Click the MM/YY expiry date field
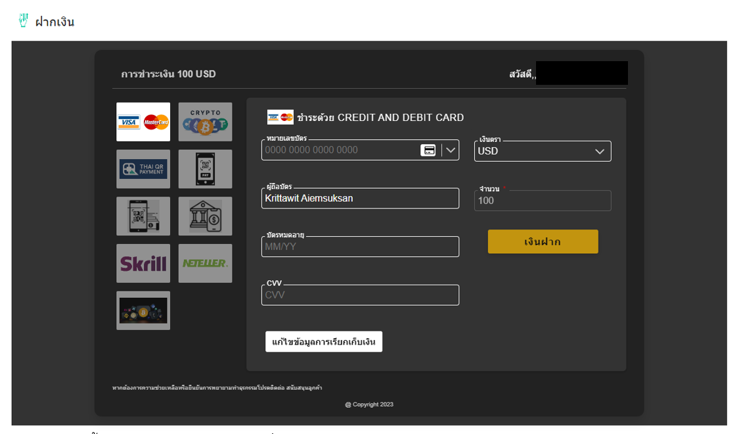The height and width of the screenshot is (434, 739). click(360, 247)
